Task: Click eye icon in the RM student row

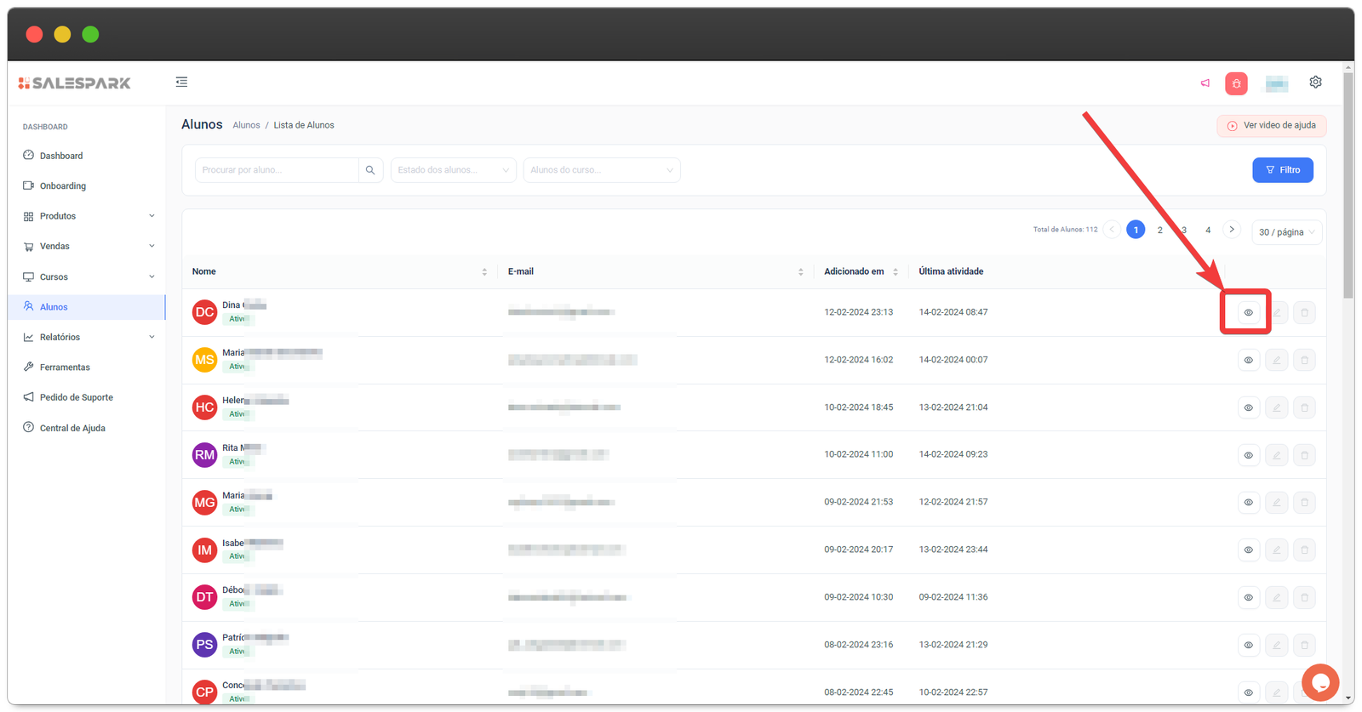Action: [1248, 455]
